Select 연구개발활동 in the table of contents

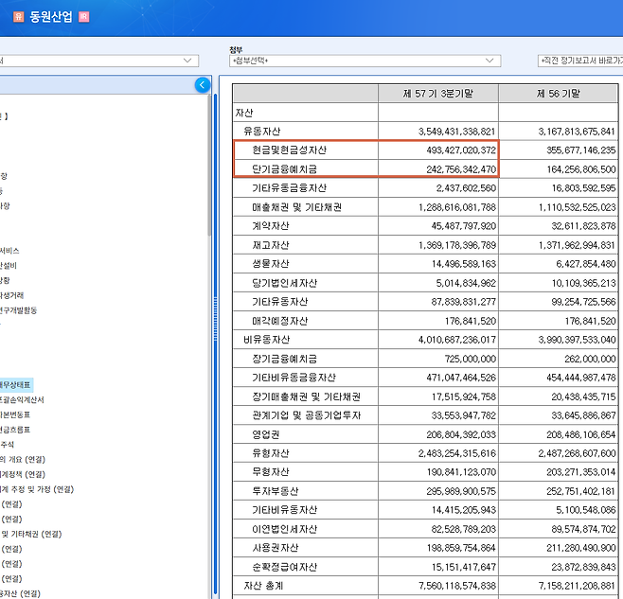click(19, 310)
